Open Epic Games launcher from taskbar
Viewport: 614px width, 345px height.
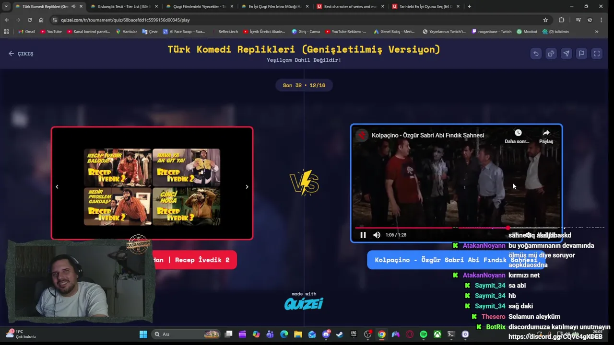coord(354,334)
